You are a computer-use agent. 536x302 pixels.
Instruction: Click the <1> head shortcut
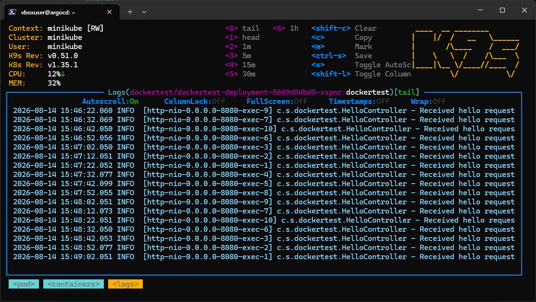(x=242, y=38)
